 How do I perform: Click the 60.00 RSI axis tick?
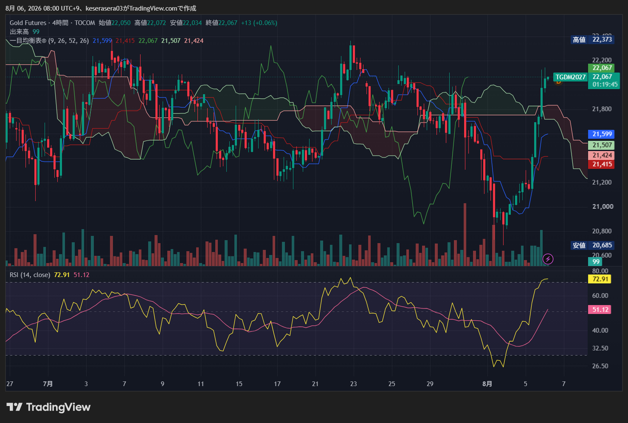[x=601, y=296]
